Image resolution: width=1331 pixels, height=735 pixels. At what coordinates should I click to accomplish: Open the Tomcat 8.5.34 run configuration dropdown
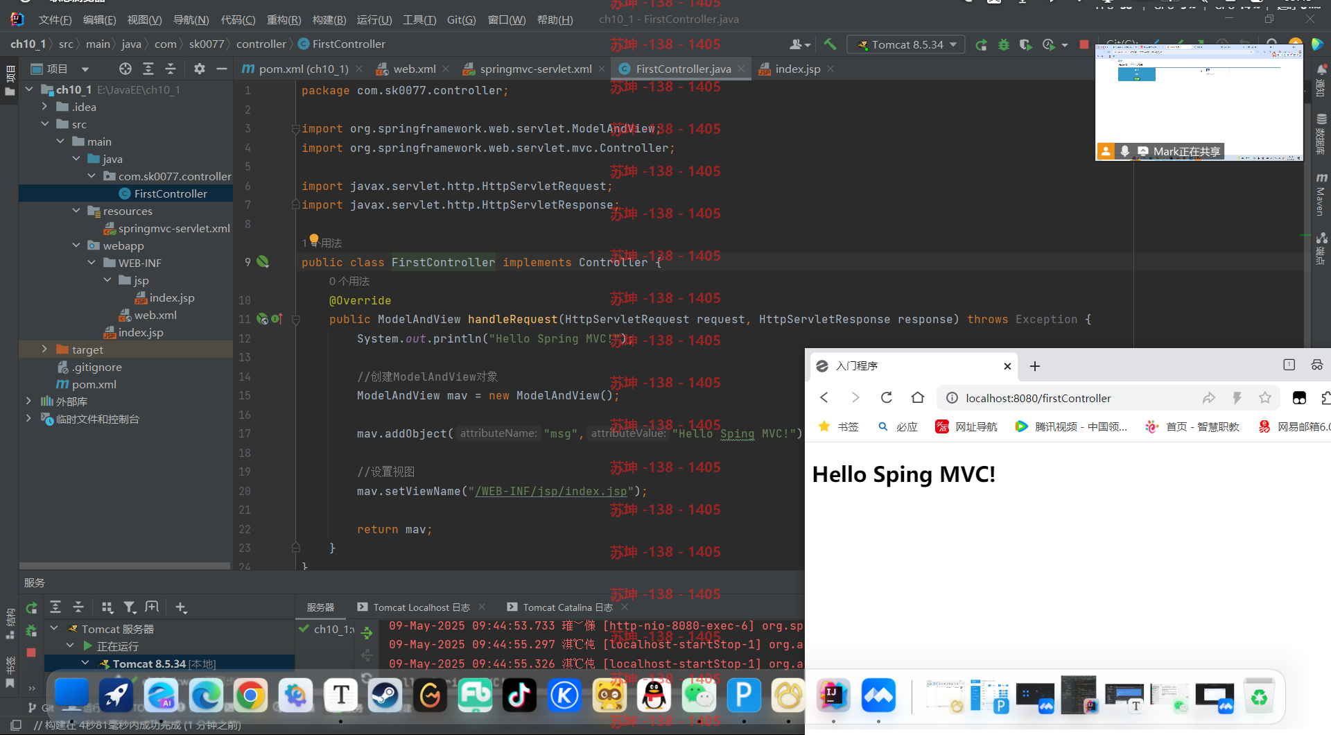905,44
